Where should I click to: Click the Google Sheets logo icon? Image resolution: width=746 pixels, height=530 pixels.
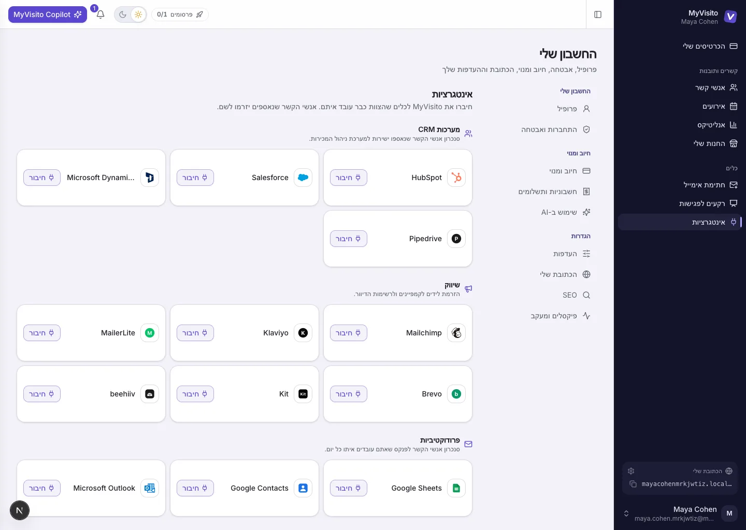coord(456,488)
